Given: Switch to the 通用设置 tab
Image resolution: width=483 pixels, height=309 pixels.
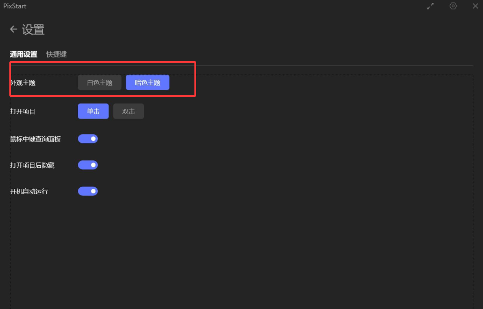Looking at the screenshot, I should 24,54.
